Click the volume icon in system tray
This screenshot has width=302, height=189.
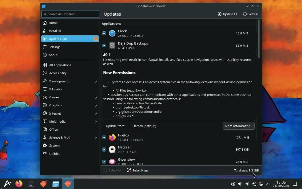pos(240,184)
